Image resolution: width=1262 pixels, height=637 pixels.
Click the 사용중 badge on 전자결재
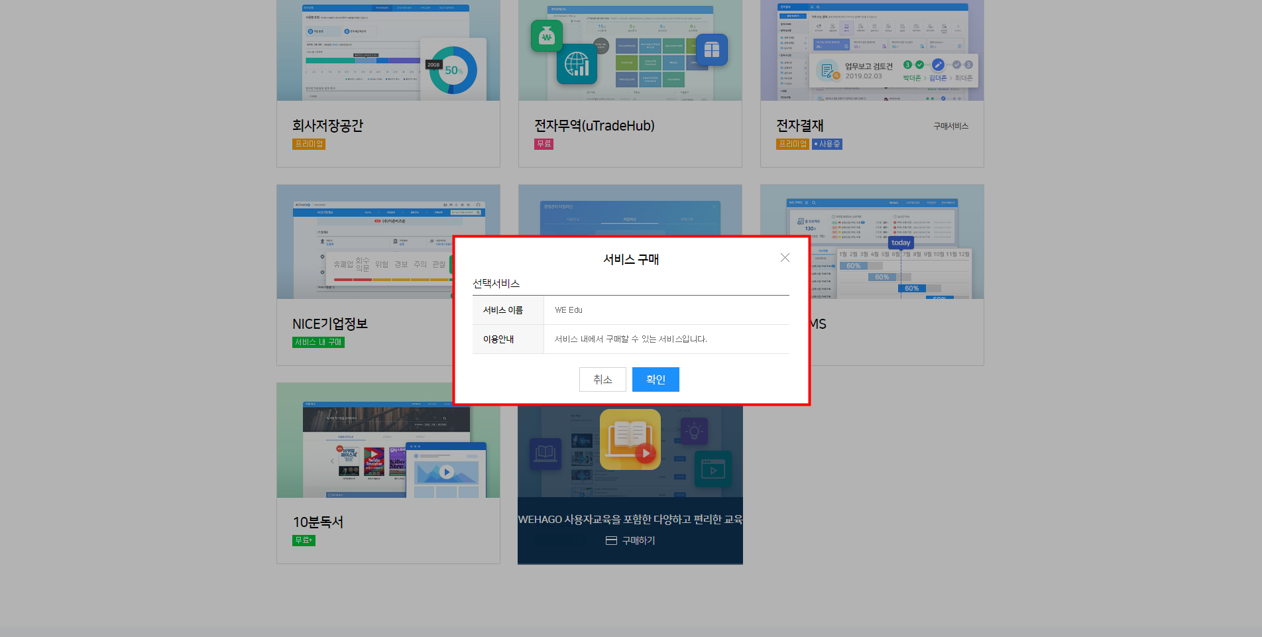click(827, 144)
